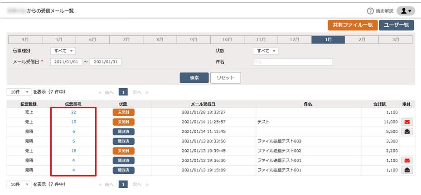Expand the 状態 dropdown
This screenshot has width=421, height=195.
(266, 51)
